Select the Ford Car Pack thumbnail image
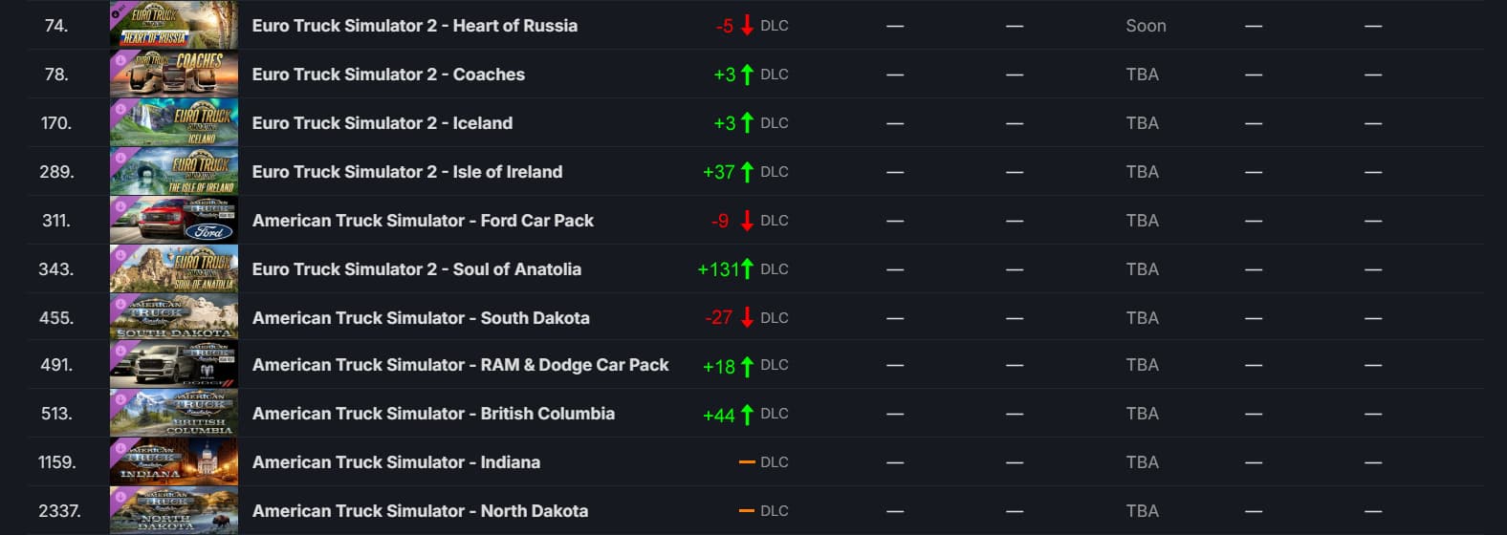The height and width of the screenshot is (535, 1507). click(x=174, y=221)
